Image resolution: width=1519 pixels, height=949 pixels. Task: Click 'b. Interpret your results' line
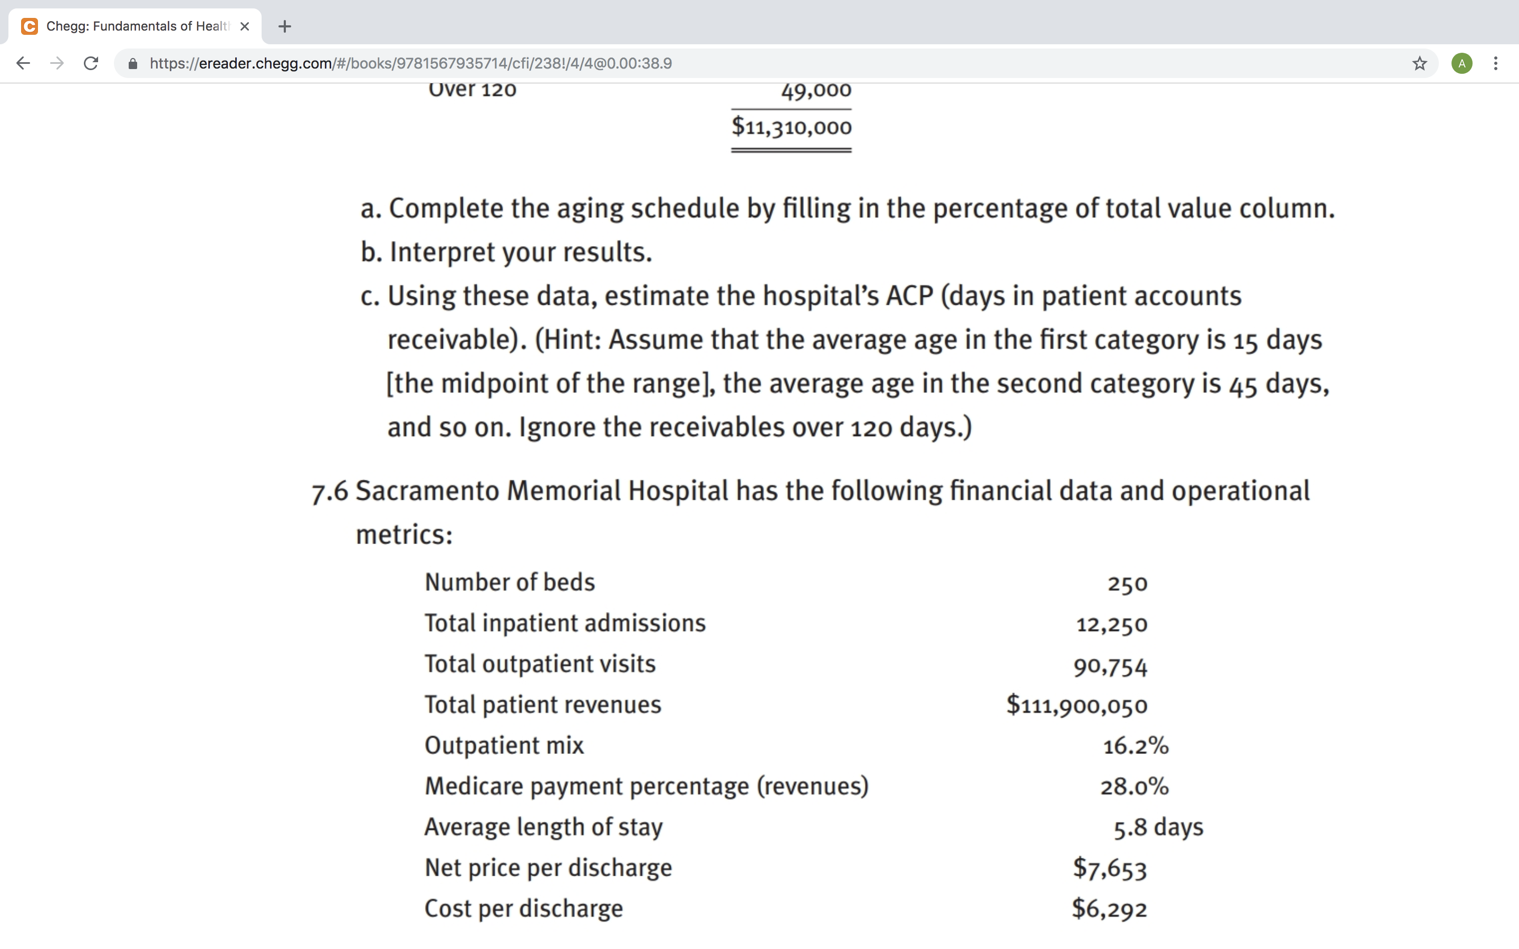(506, 253)
